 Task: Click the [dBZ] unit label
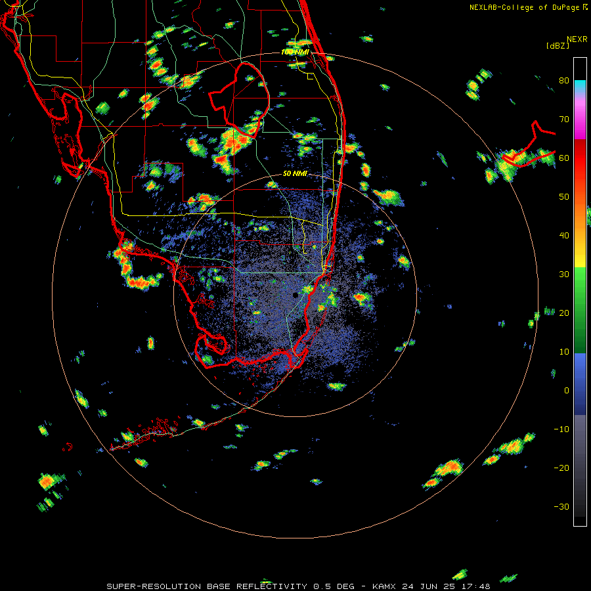(558, 46)
